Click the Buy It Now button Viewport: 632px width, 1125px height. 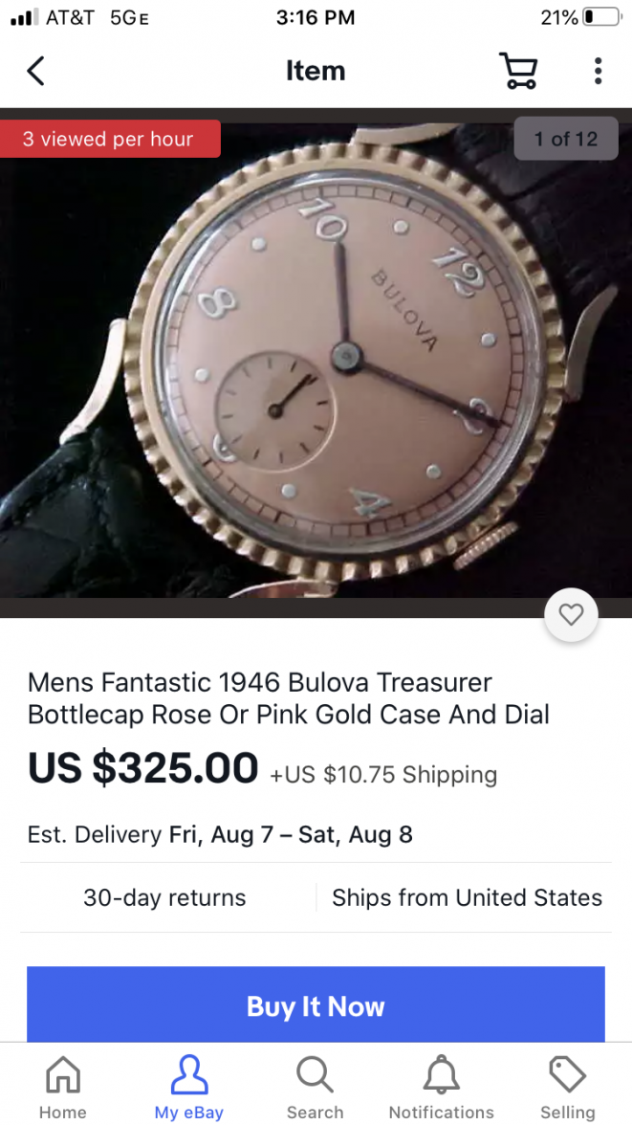[x=316, y=1004]
